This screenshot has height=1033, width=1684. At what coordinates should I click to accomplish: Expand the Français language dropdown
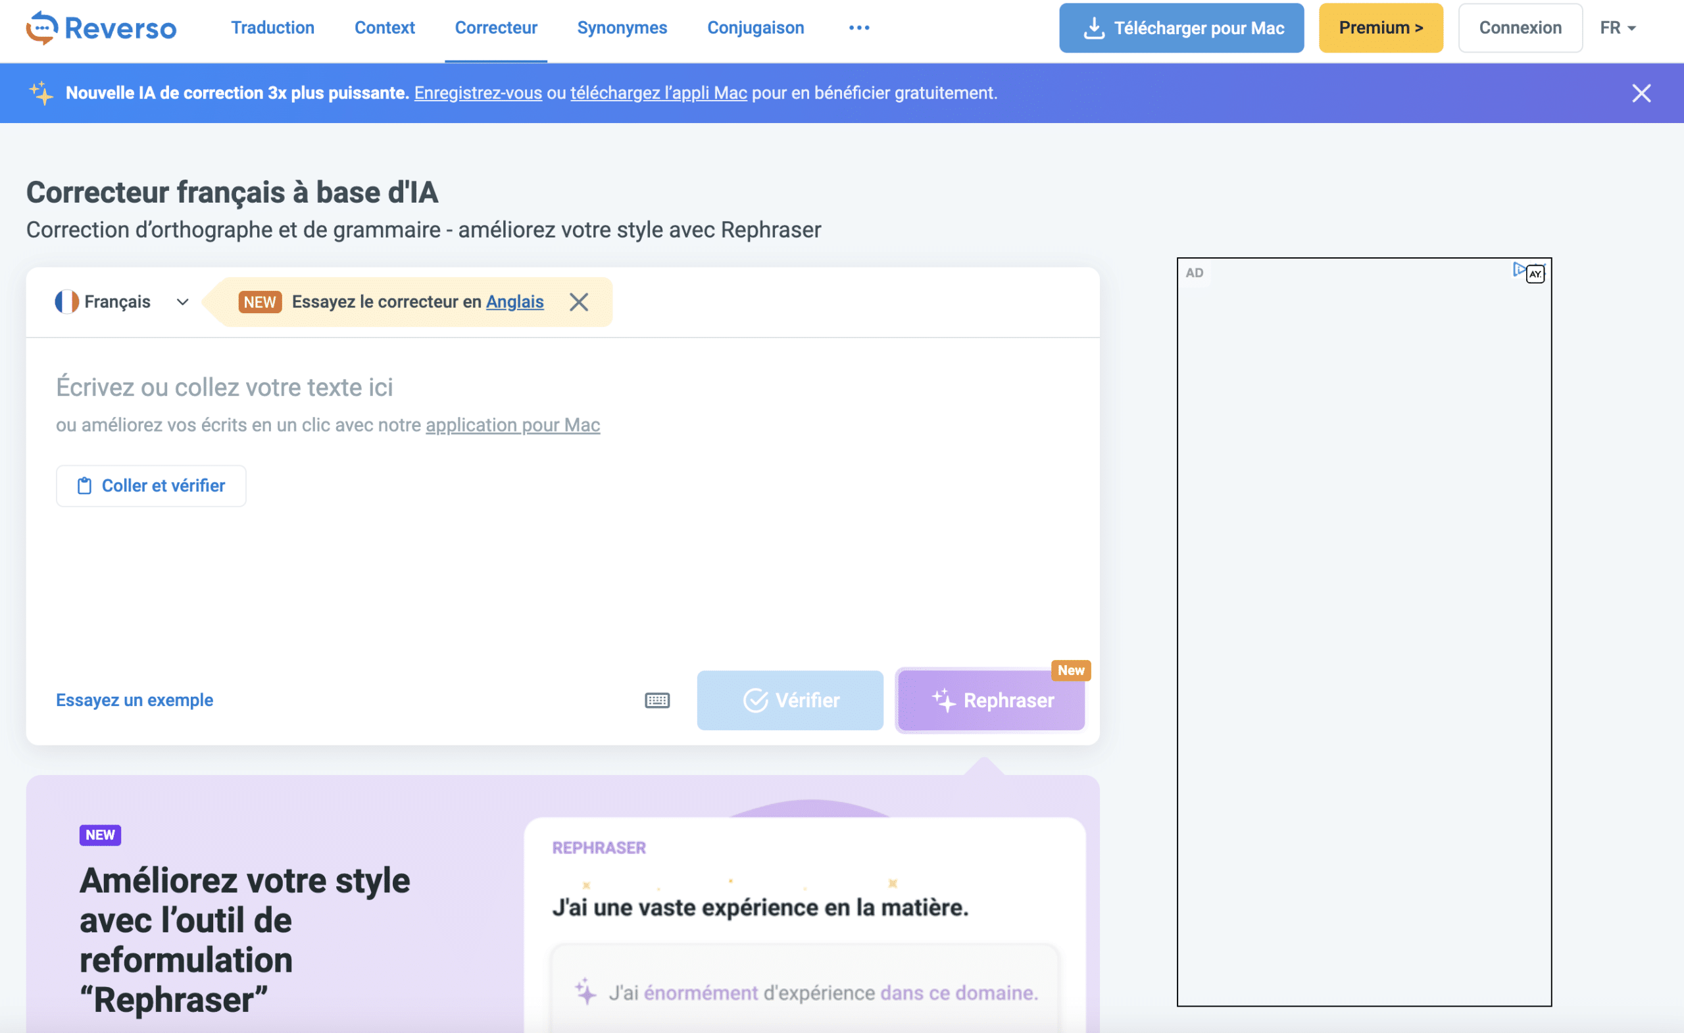(x=181, y=301)
